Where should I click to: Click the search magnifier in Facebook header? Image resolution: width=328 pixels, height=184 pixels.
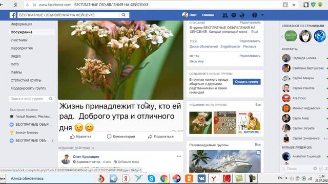pyautogui.click(x=124, y=15)
